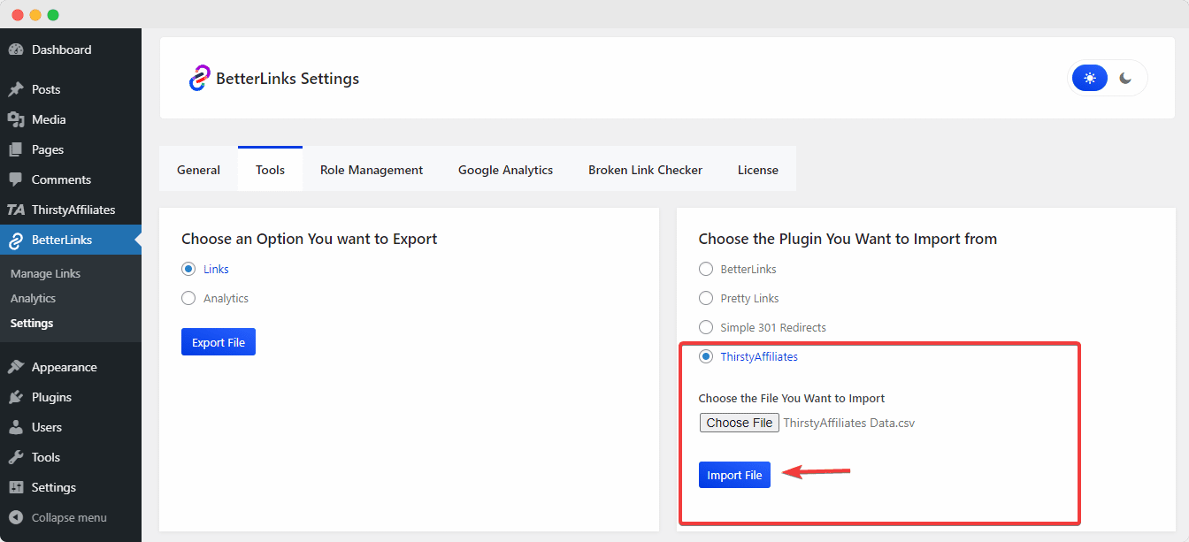The image size is (1189, 542).
Task: Click the Collapse menu arrow icon
Action: click(16, 517)
